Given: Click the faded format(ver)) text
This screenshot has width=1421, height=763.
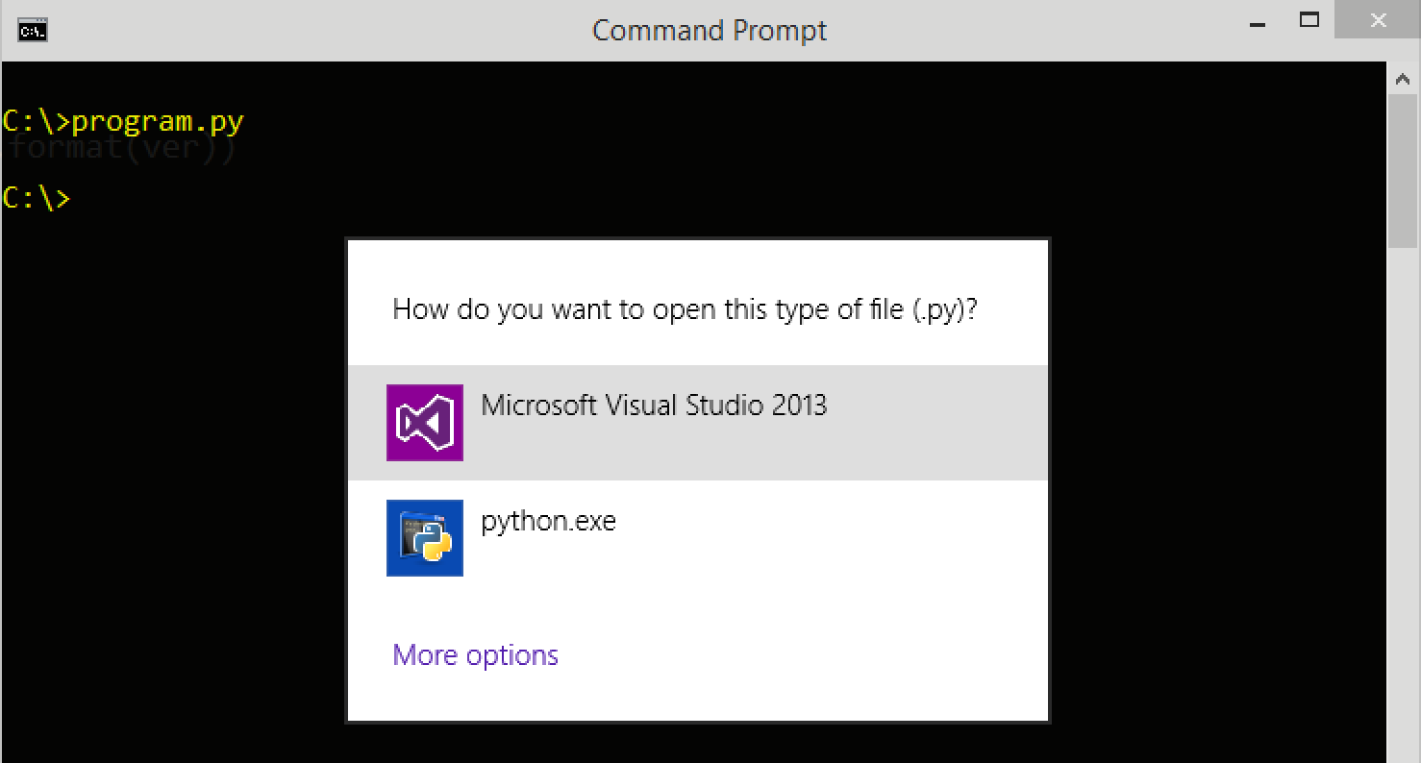Looking at the screenshot, I should (121, 150).
